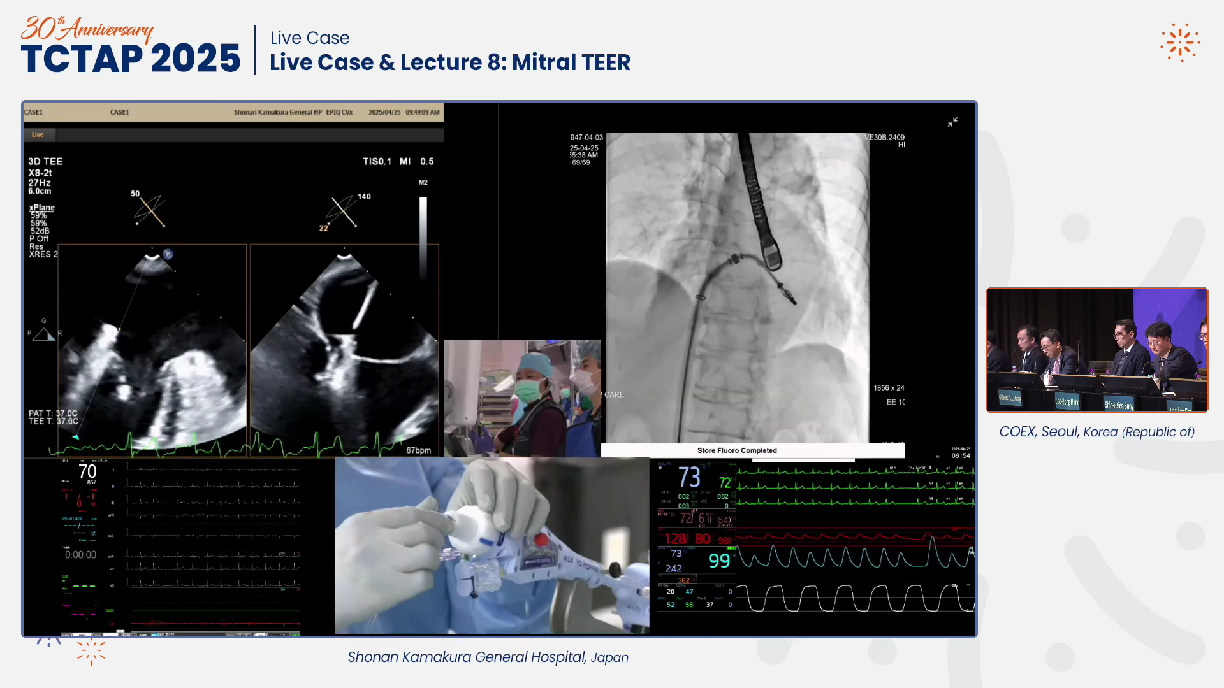Click the blue P marker on the left echo image

tap(168, 254)
